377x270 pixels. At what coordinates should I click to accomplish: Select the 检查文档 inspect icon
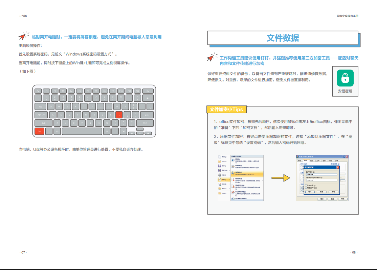(233, 166)
